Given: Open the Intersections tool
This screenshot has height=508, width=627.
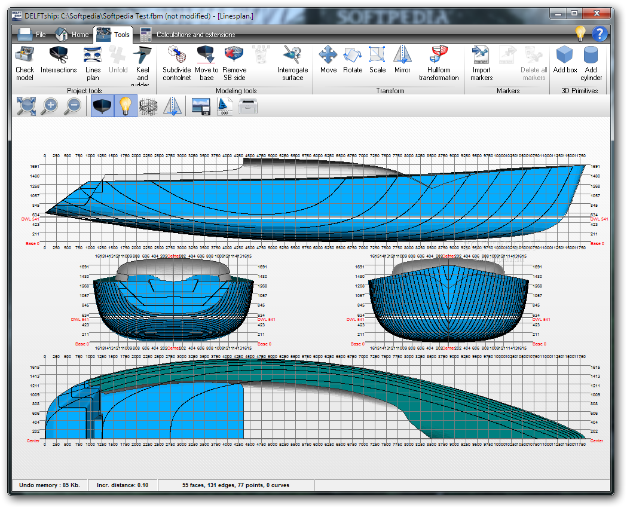Looking at the screenshot, I should tap(59, 61).
